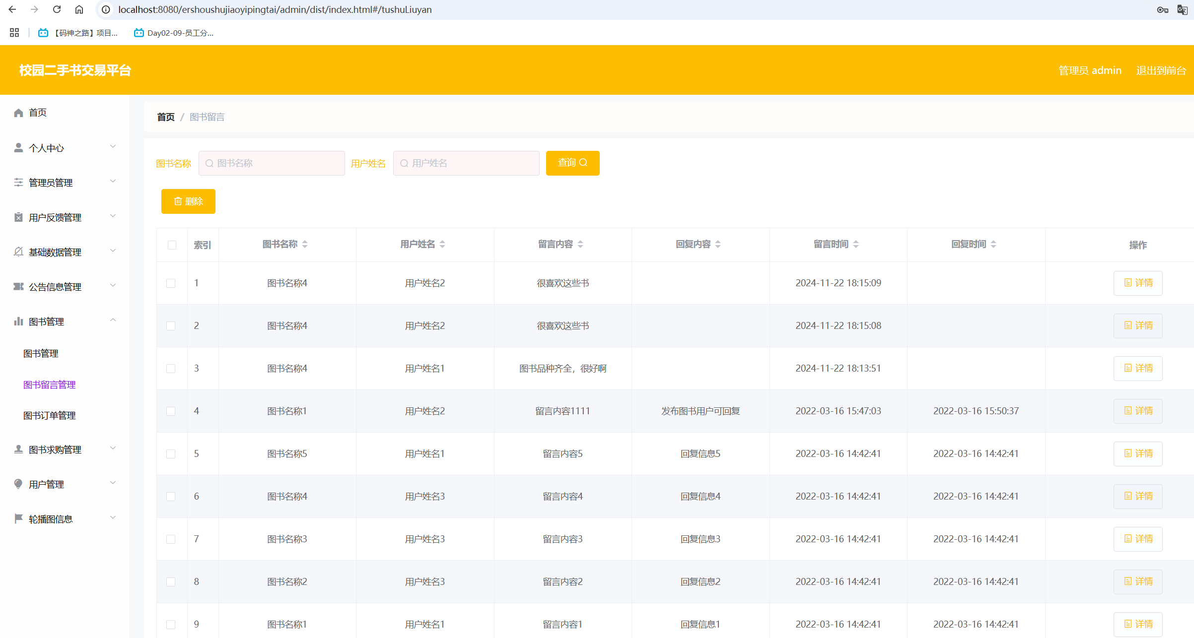This screenshot has width=1194, height=638.
Task: Sort table by 用户姓名 column
Action: pyautogui.click(x=442, y=244)
